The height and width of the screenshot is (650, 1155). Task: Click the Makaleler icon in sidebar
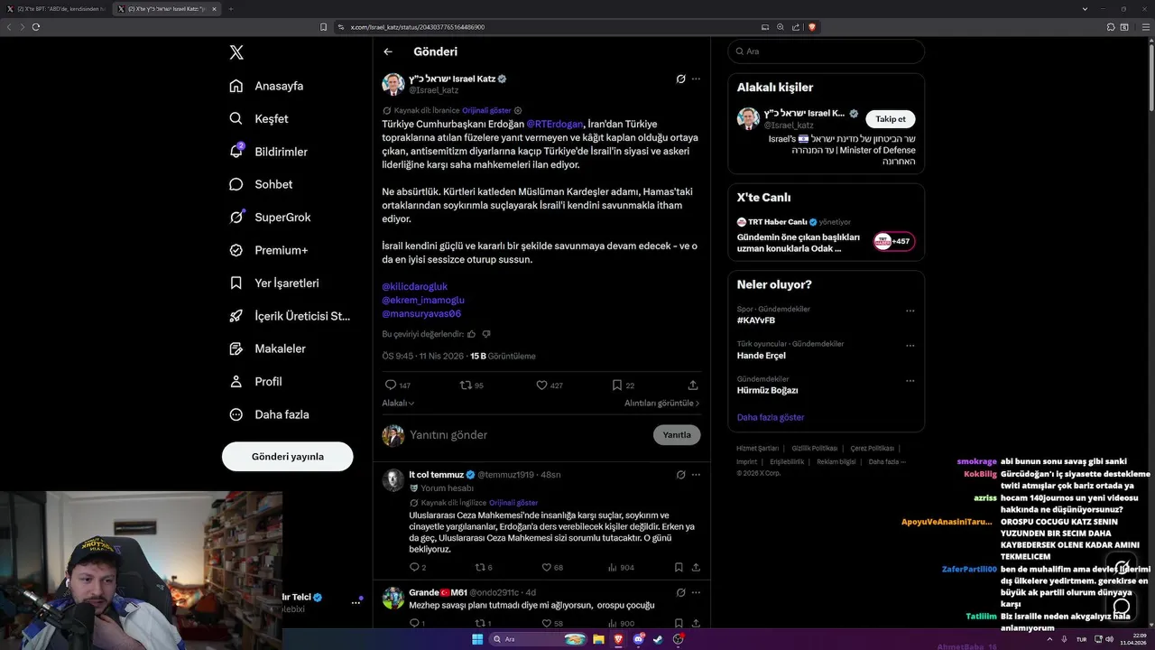pyautogui.click(x=236, y=348)
